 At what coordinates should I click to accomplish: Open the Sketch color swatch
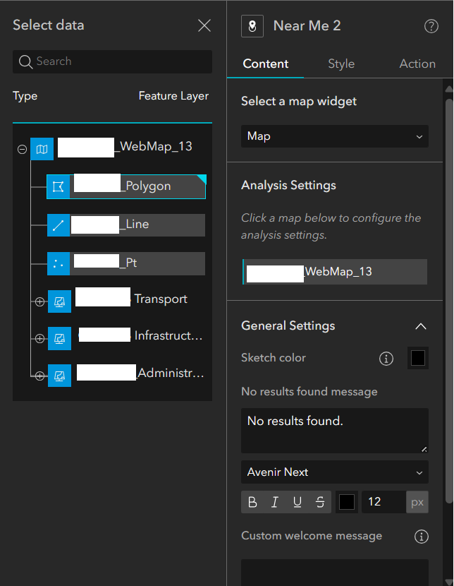[417, 358]
